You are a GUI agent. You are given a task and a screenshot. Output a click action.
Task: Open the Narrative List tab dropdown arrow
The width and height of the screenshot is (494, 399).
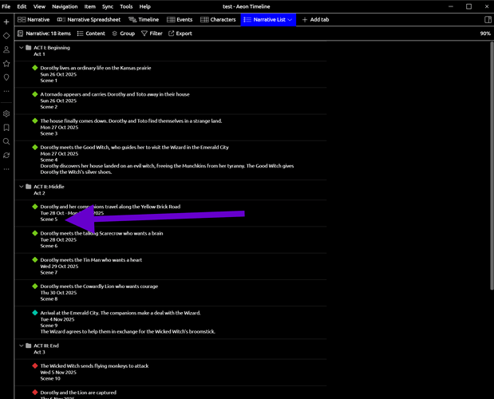tap(290, 19)
